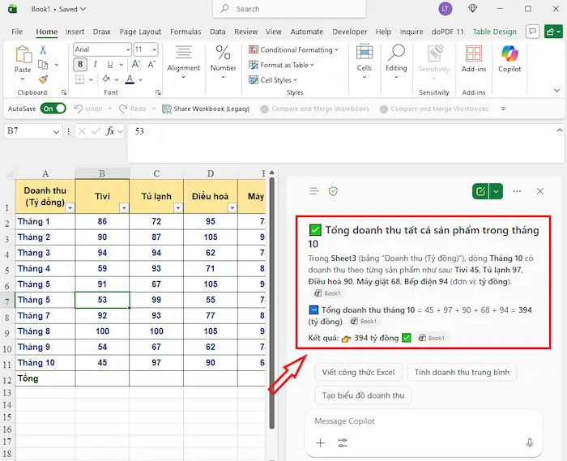Toggle the Italic formatting button
Image resolution: width=567 pixels, height=461 pixels.
pos(96,65)
